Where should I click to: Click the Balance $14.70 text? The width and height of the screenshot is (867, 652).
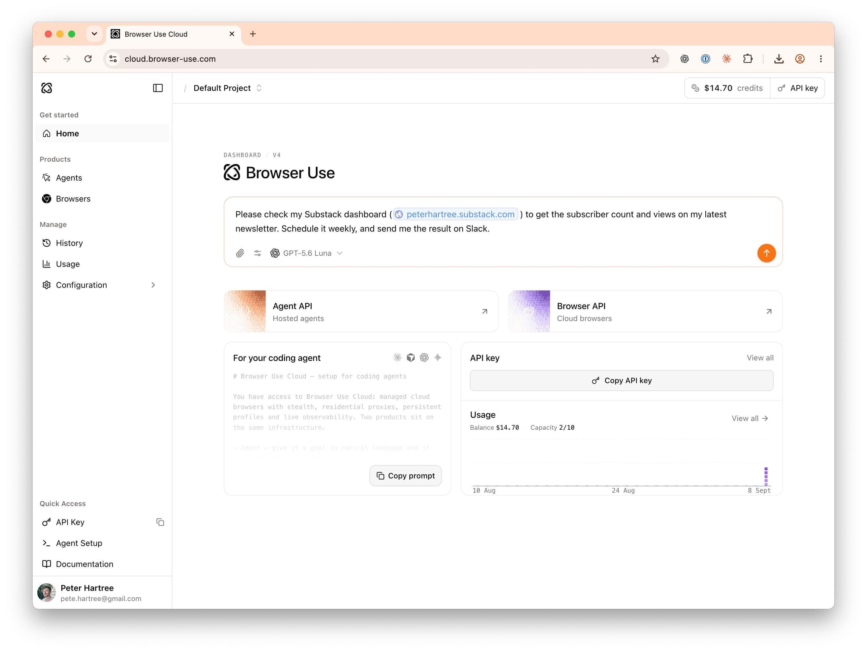494,428
